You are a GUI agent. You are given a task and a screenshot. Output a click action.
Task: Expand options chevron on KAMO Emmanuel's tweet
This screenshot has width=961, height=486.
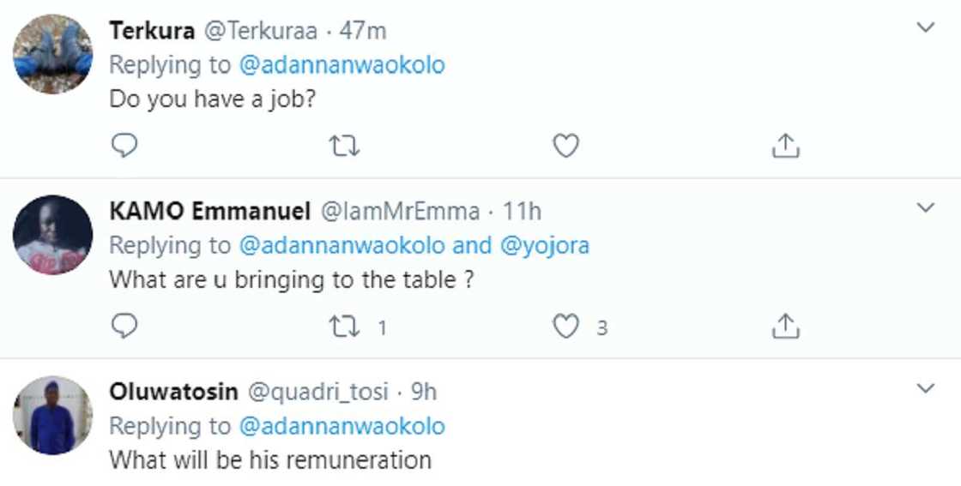click(925, 208)
